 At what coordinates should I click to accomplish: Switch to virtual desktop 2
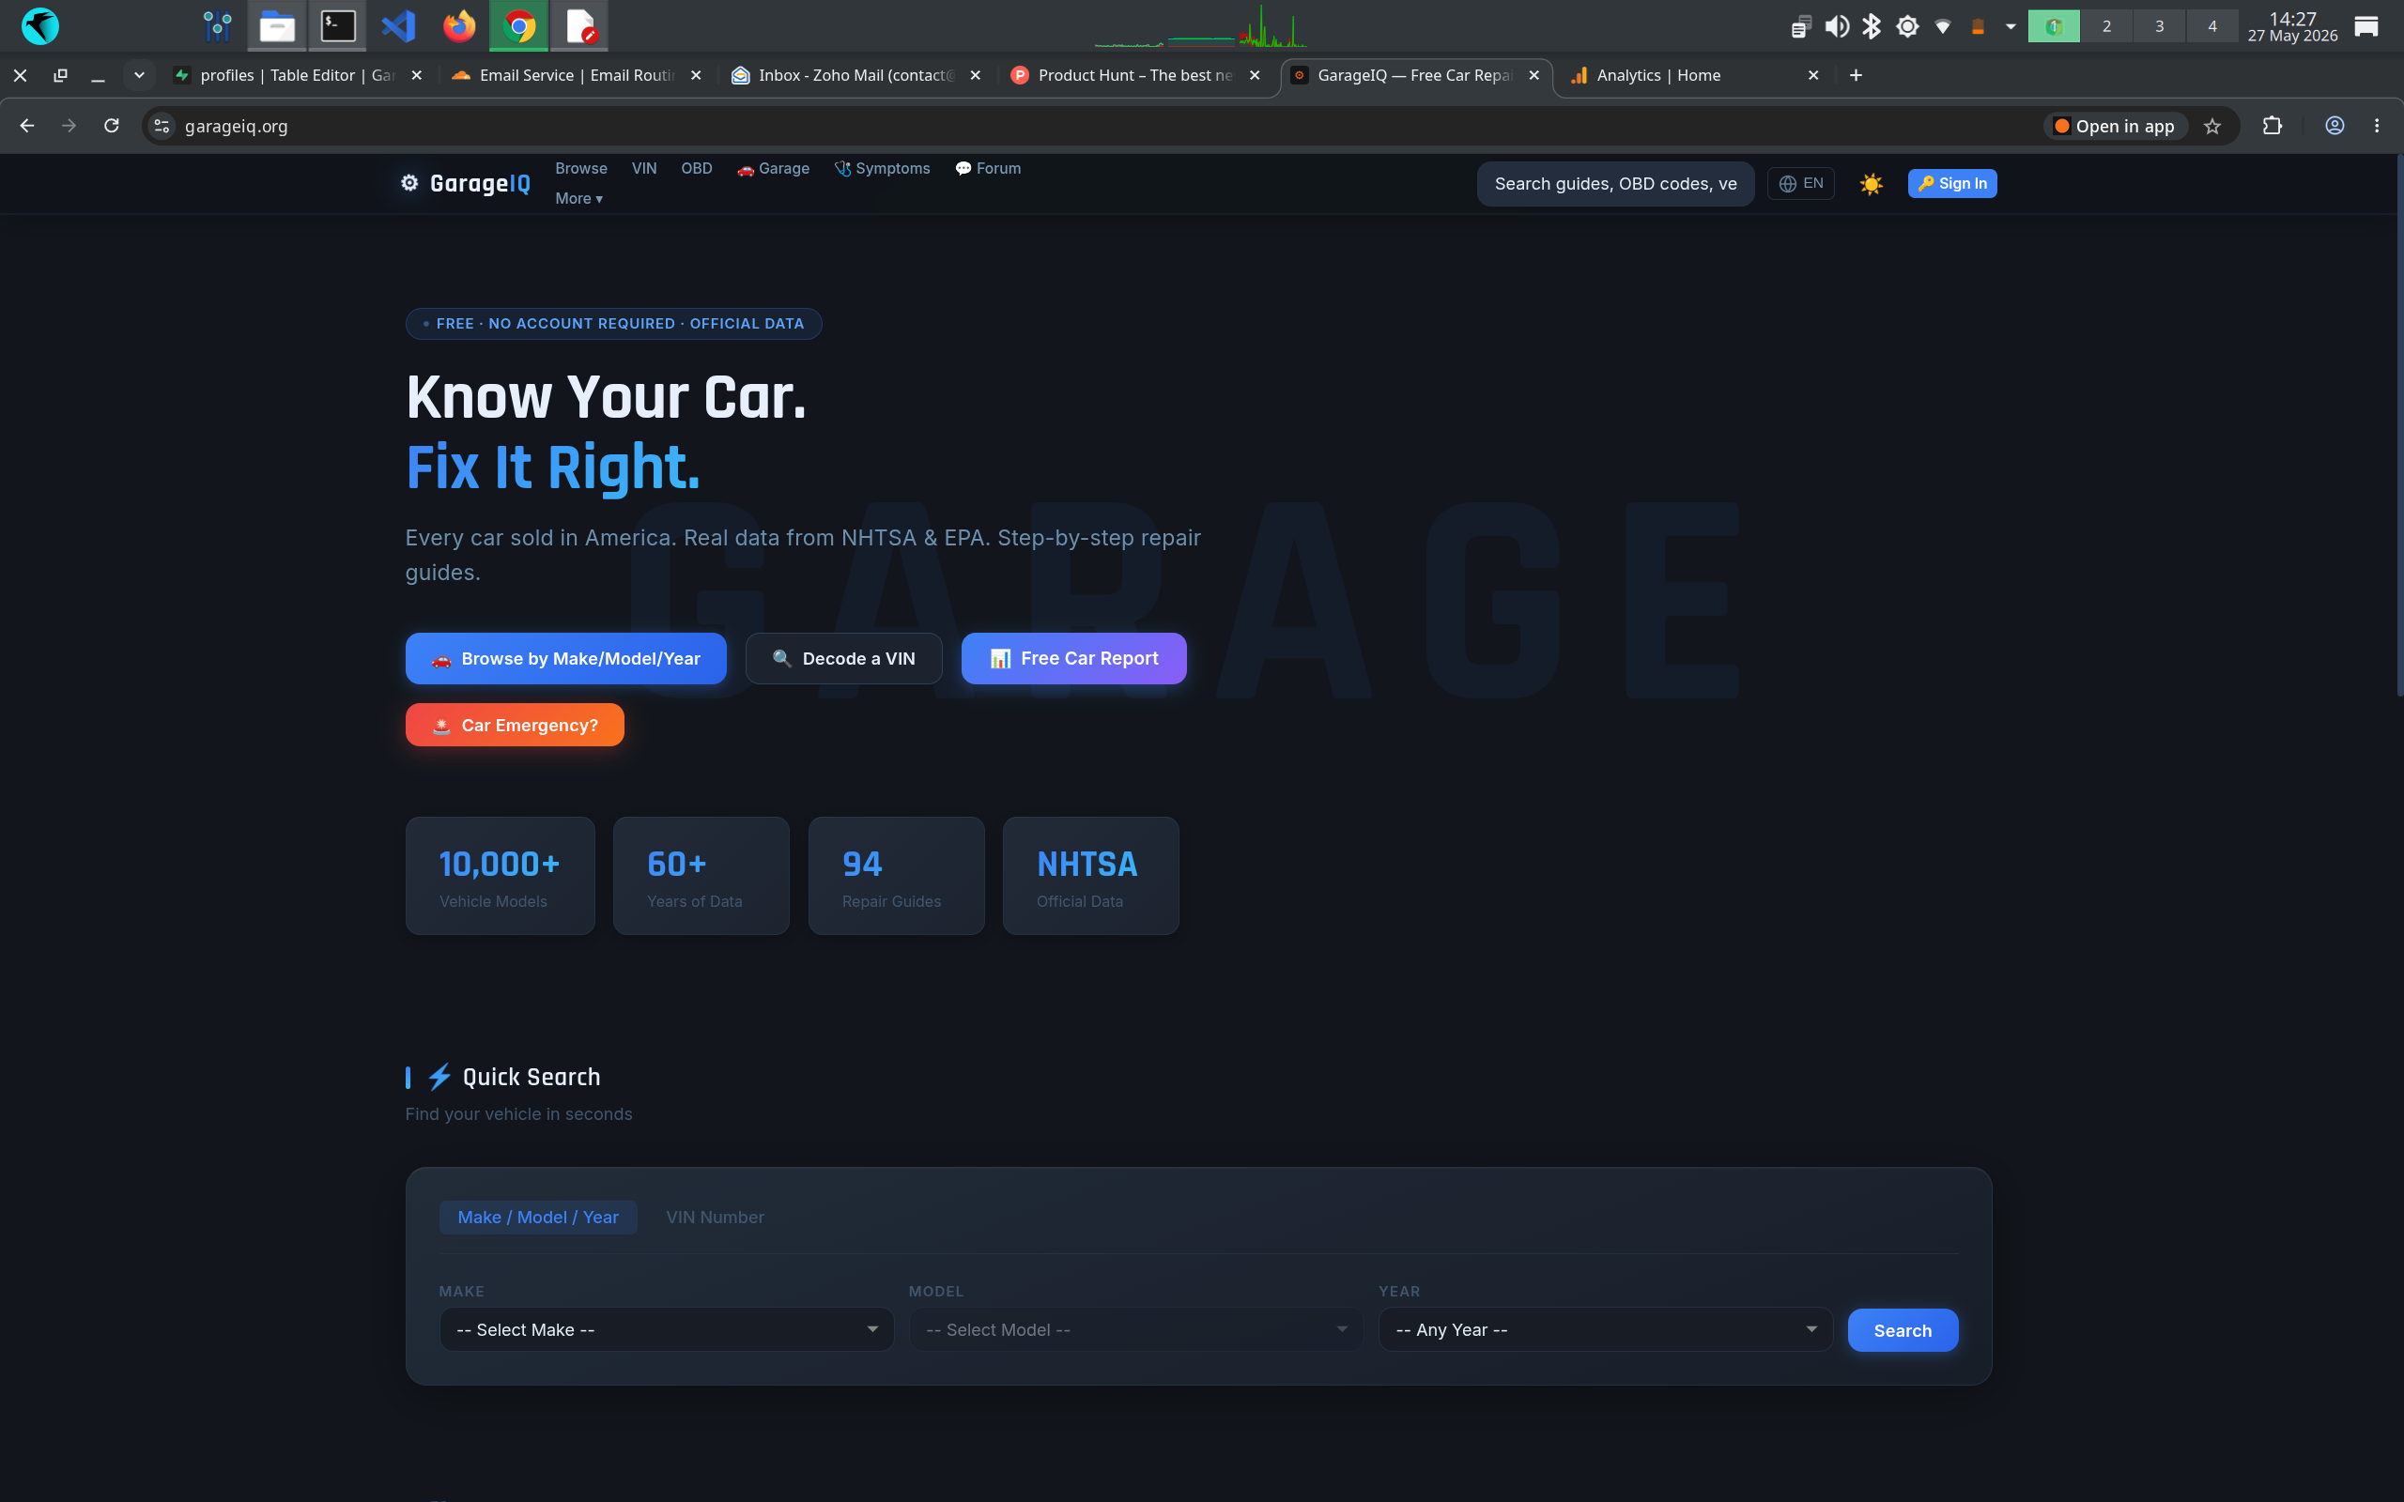pyautogui.click(x=2106, y=27)
